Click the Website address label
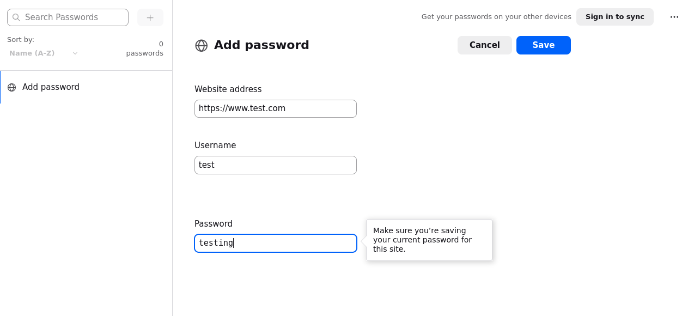 tap(228, 89)
